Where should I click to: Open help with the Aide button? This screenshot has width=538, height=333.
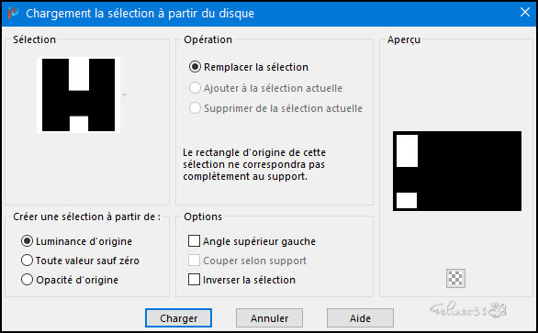[360, 318]
